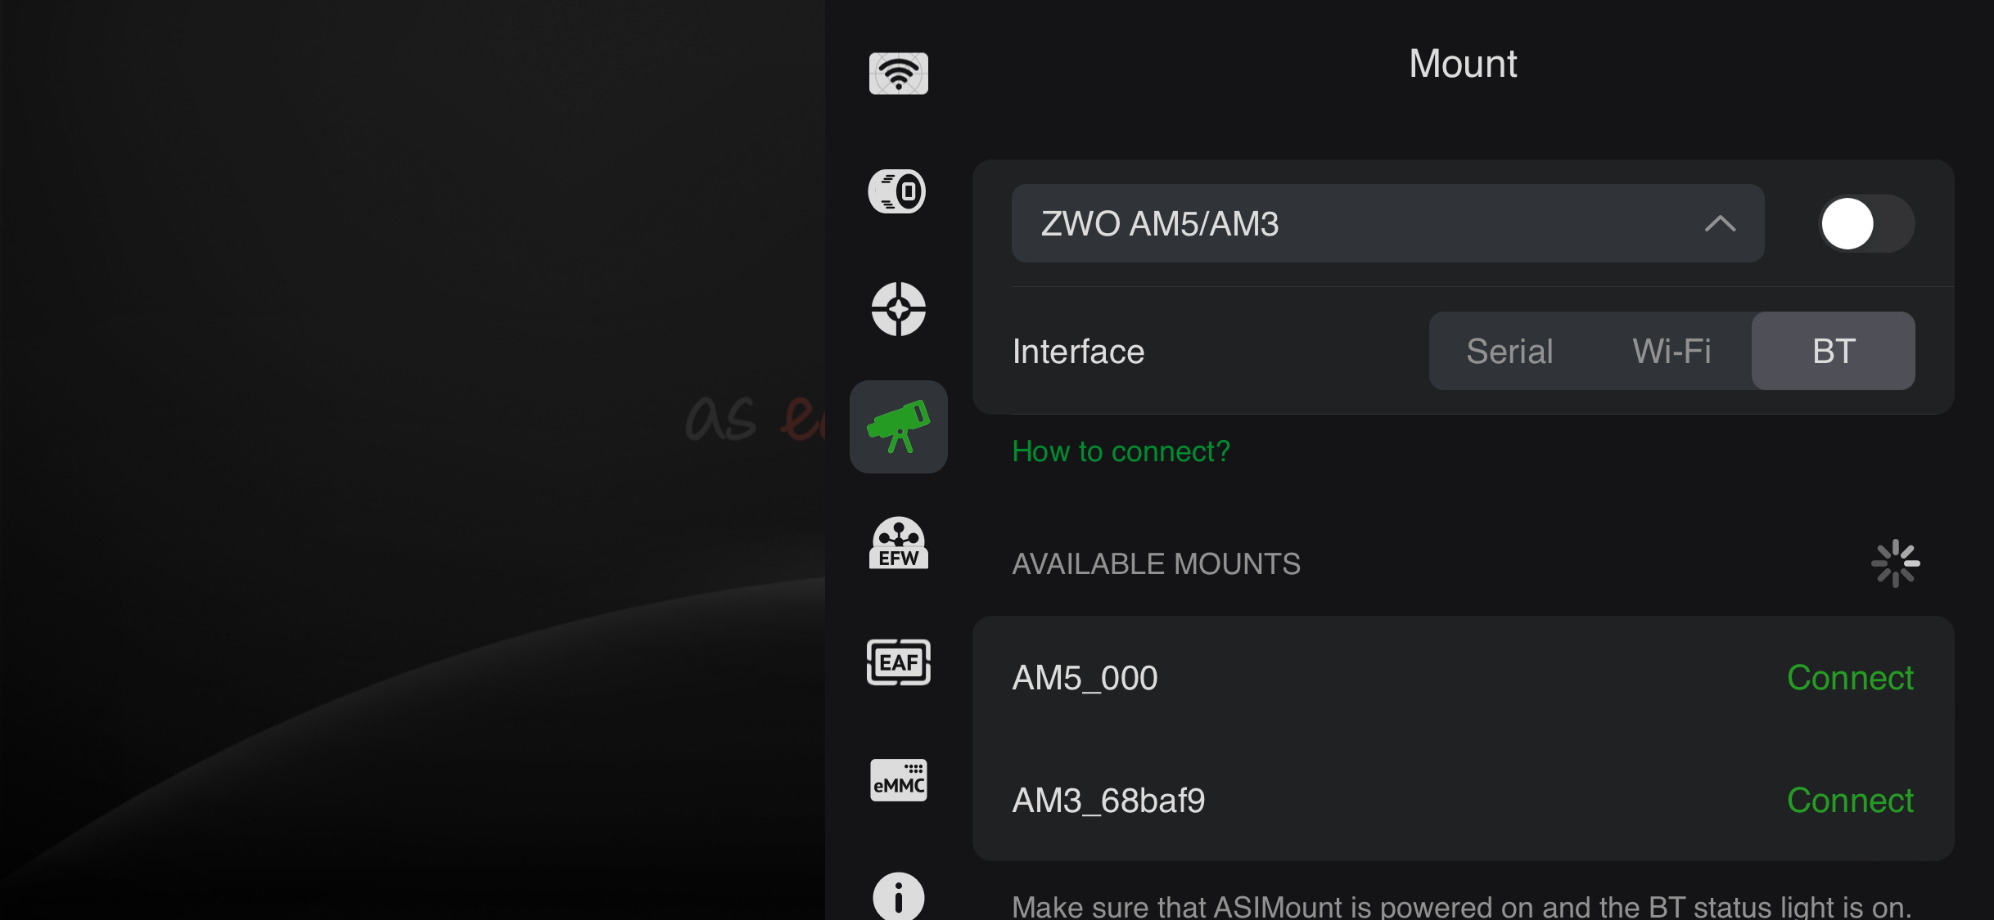Open the "How to connect?" help link
1994x920 pixels.
1121,451
